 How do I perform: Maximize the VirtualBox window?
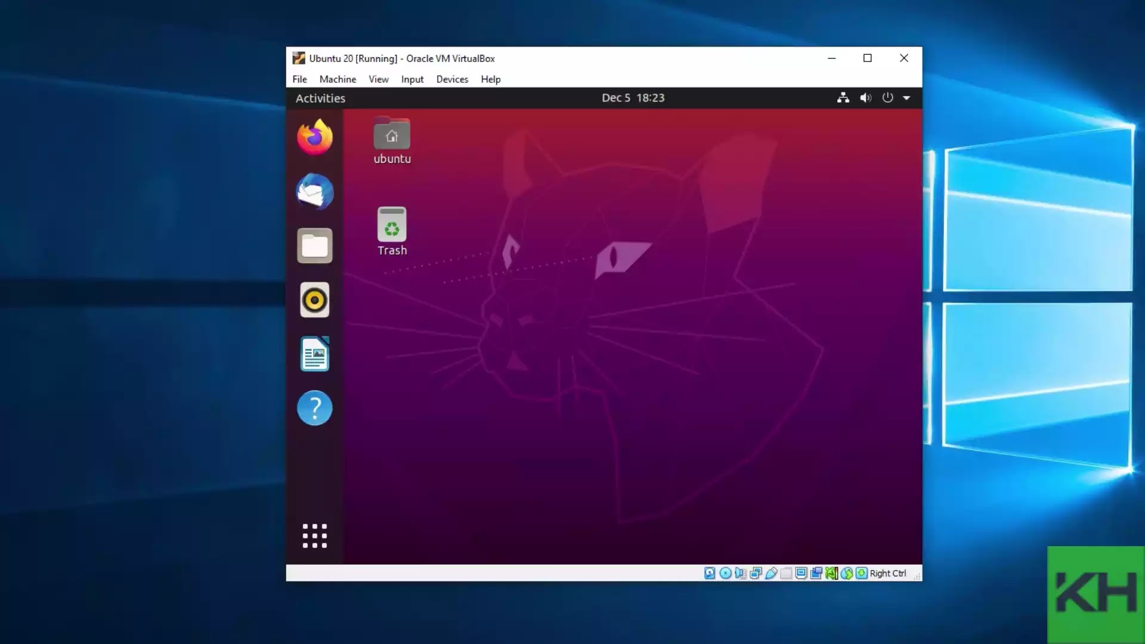click(x=868, y=58)
